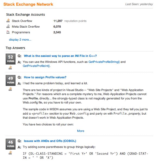Open the Meta Stack Overflow account name
158x162 pixels.
click(26, 27)
